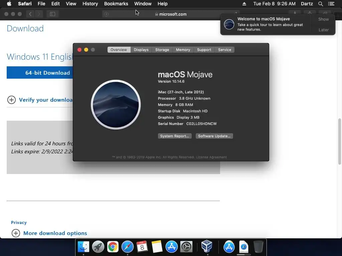Image resolution: width=342 pixels, height=256 pixels.
Task: Click Later on the Mojave notification
Action: [323, 30]
